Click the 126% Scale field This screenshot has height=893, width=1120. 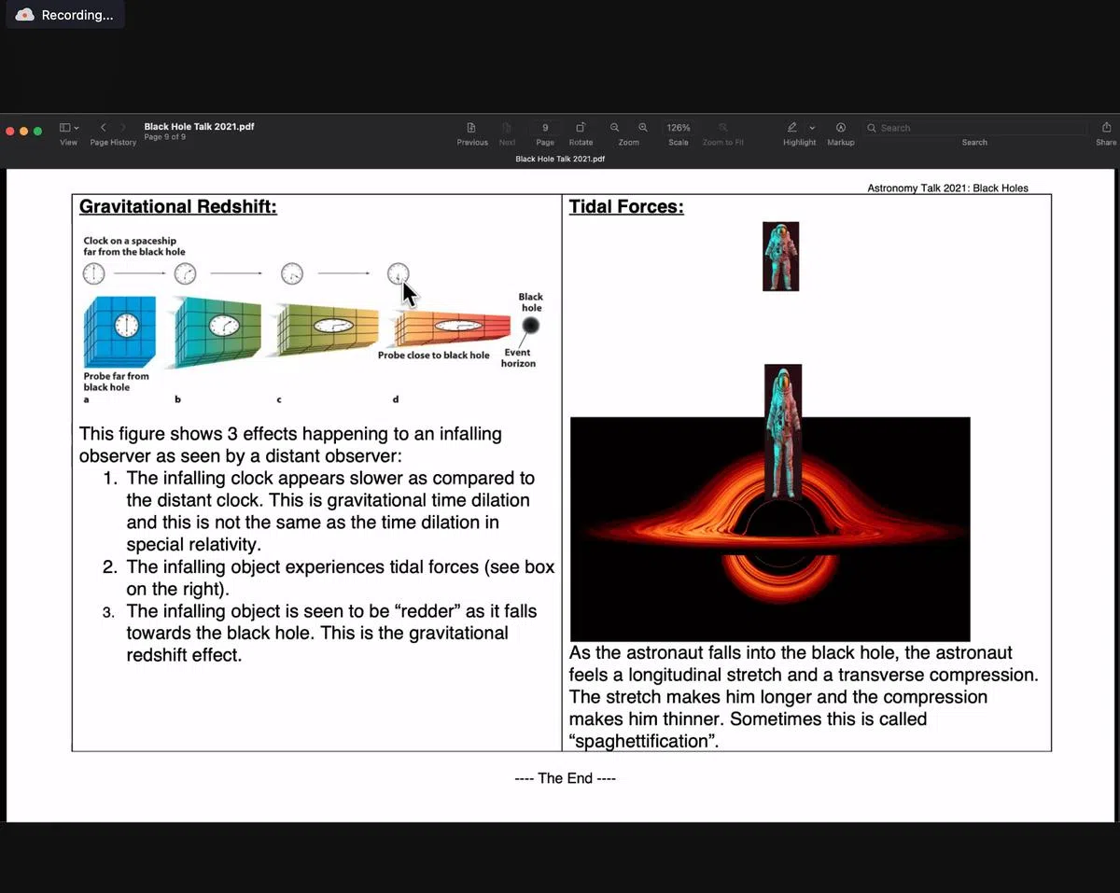point(679,128)
